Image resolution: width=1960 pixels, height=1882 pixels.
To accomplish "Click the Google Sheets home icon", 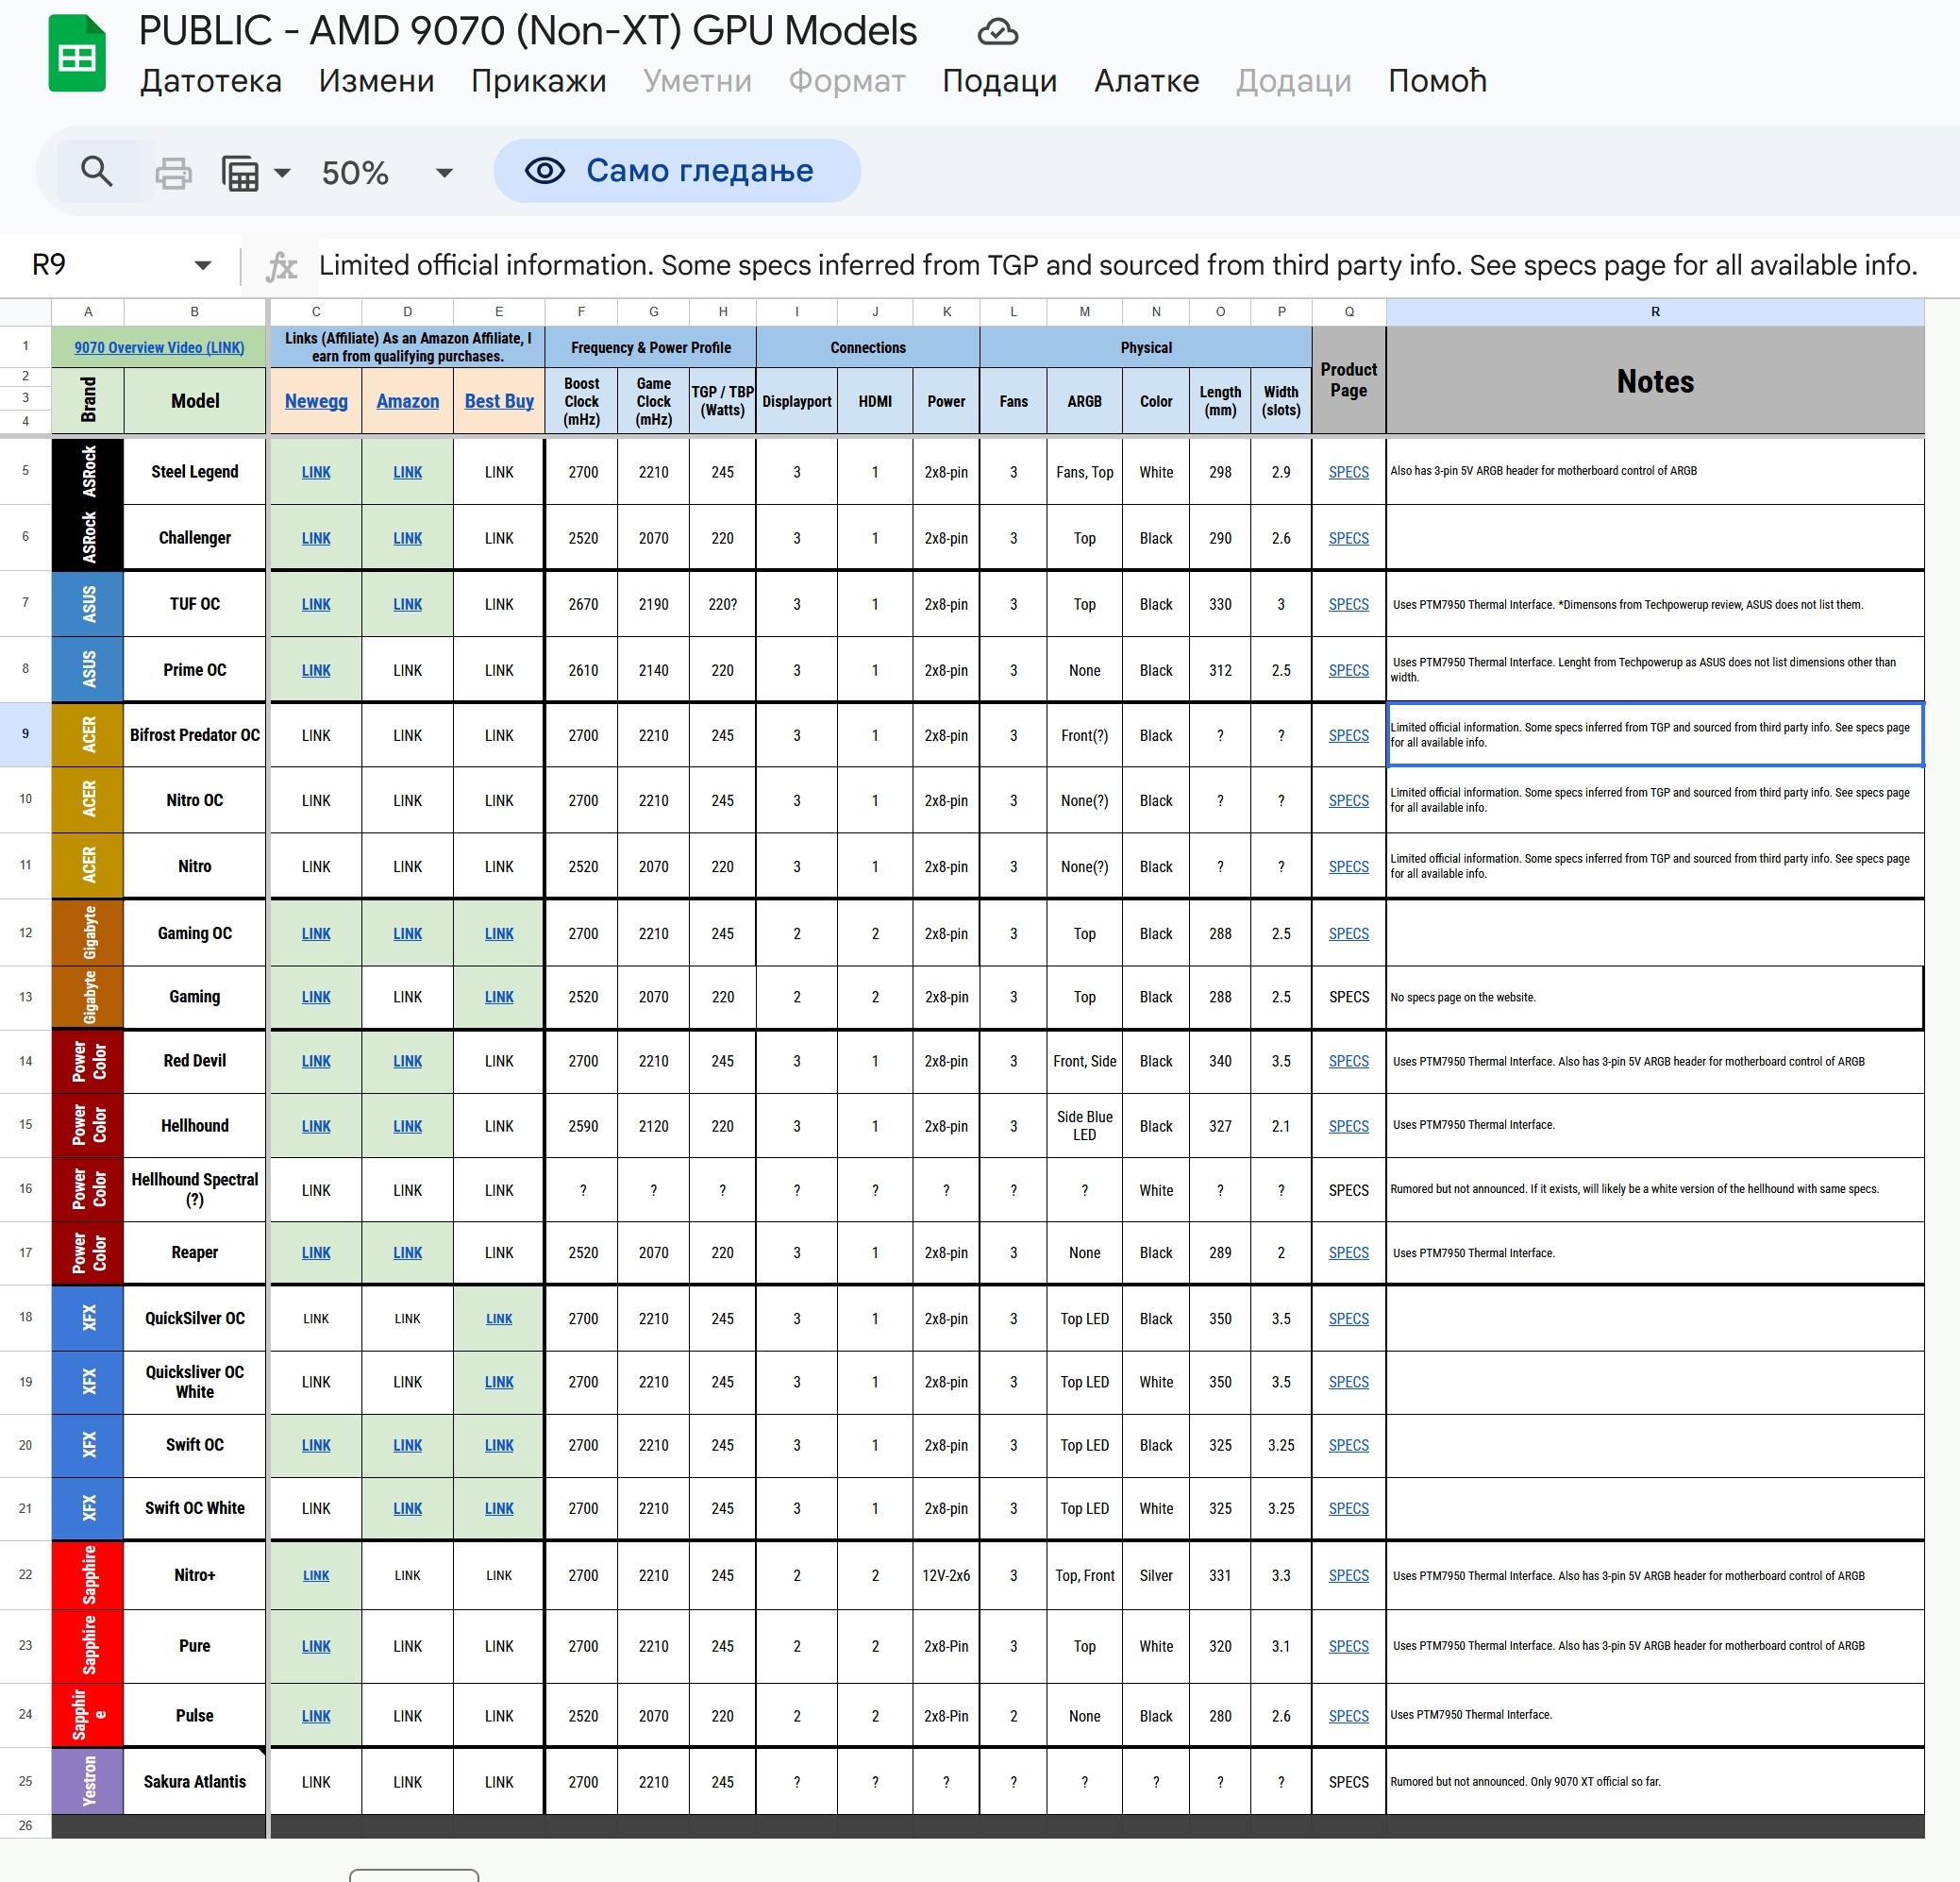I will pyautogui.click(x=77, y=56).
